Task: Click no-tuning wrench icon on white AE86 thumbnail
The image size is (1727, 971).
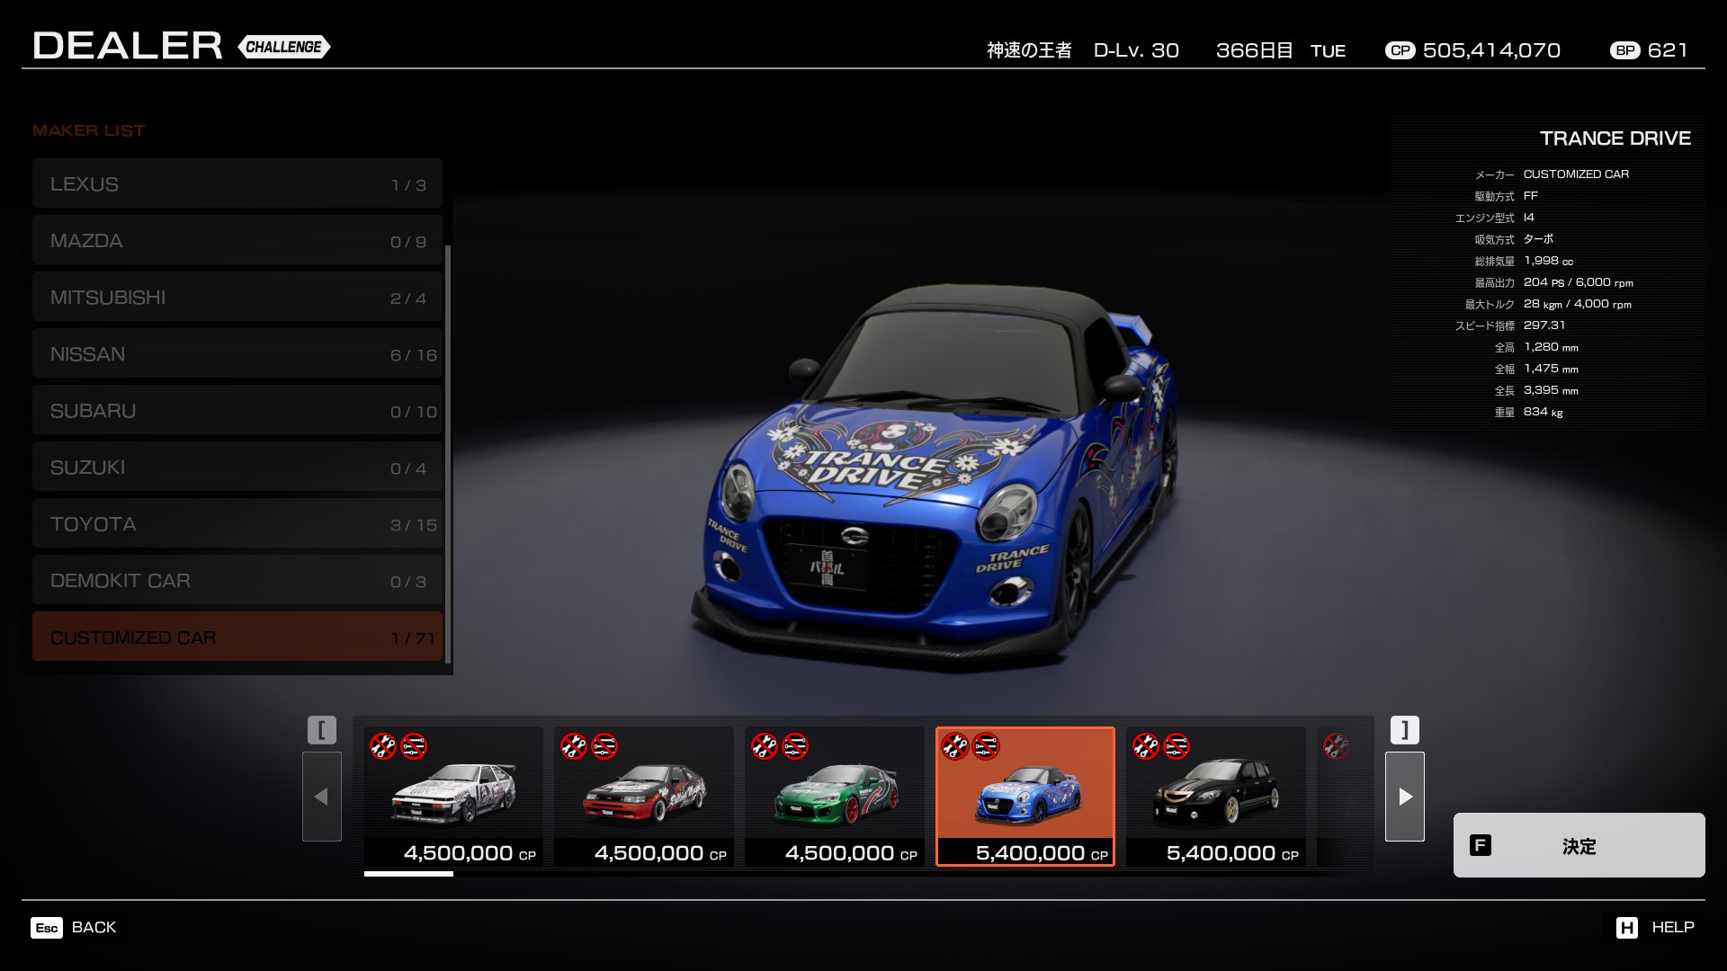Action: coord(383,746)
